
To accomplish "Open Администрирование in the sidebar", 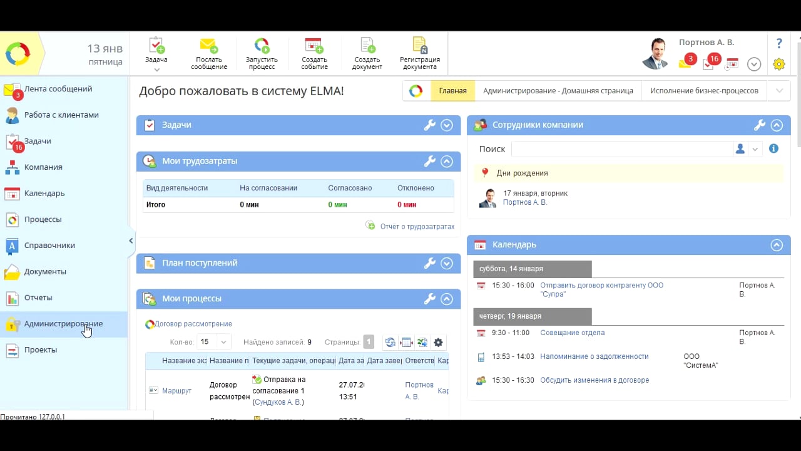I will click(64, 324).
